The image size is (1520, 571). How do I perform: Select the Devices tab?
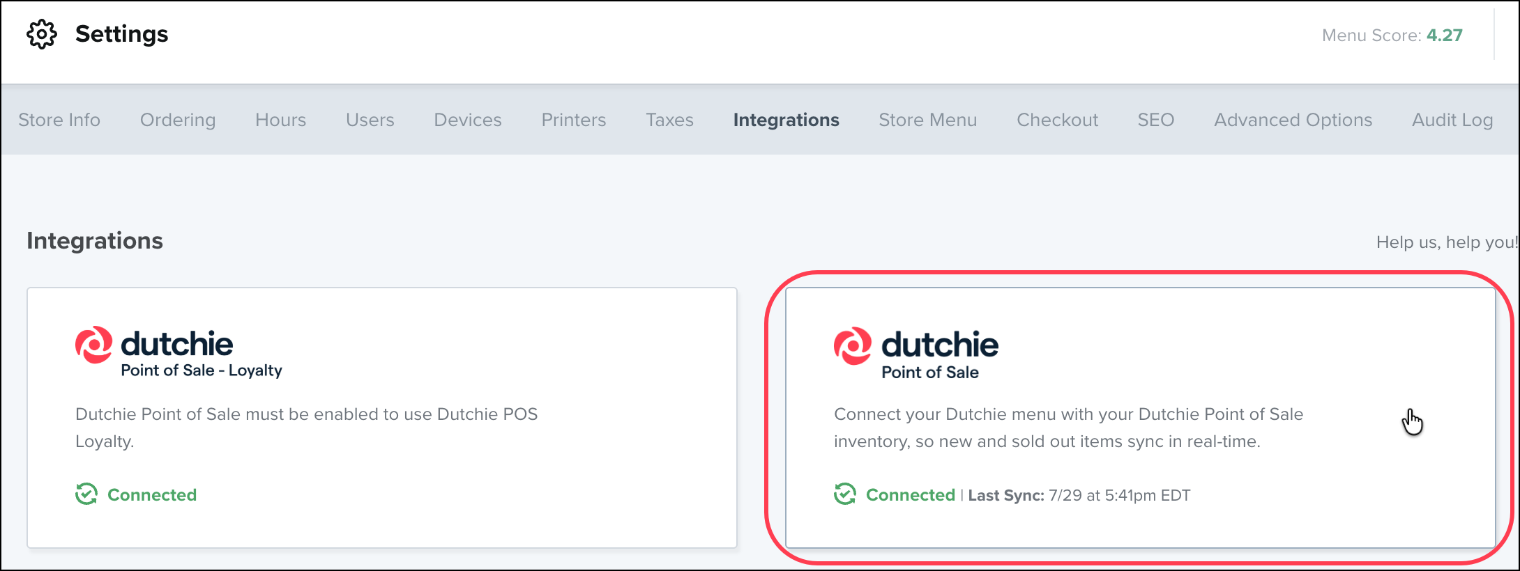pos(468,120)
